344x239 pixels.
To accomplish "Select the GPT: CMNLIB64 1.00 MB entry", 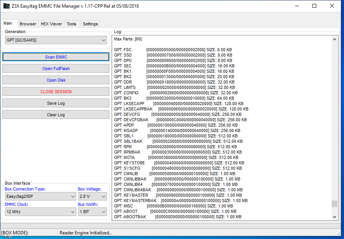I will 176,185.
